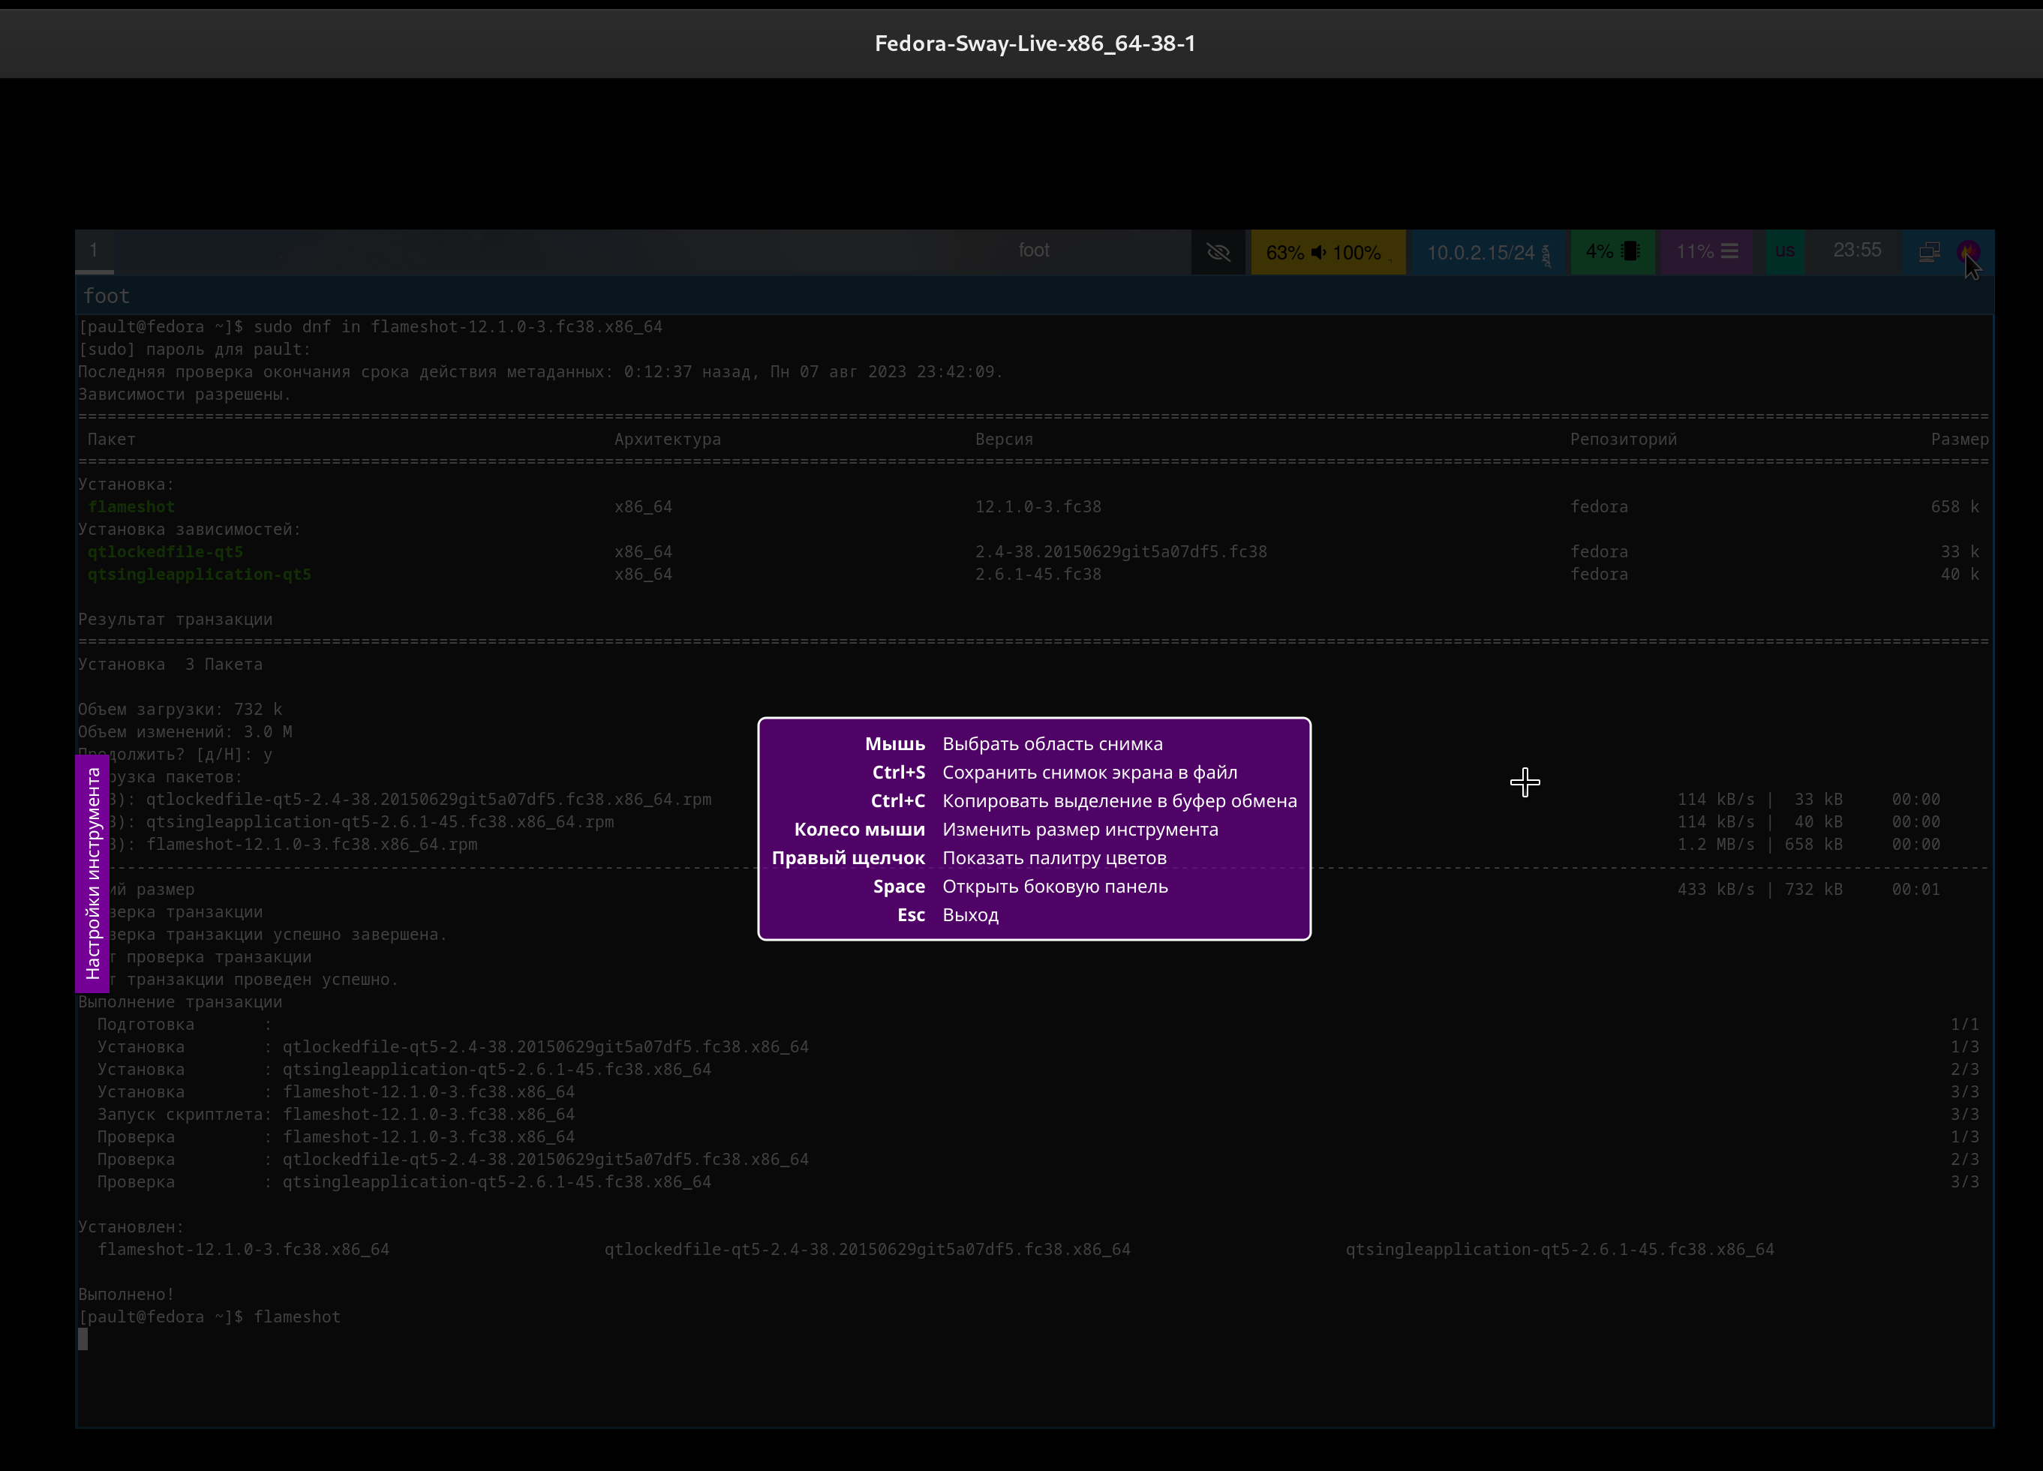Open the network computers tray icon

(x=1929, y=252)
